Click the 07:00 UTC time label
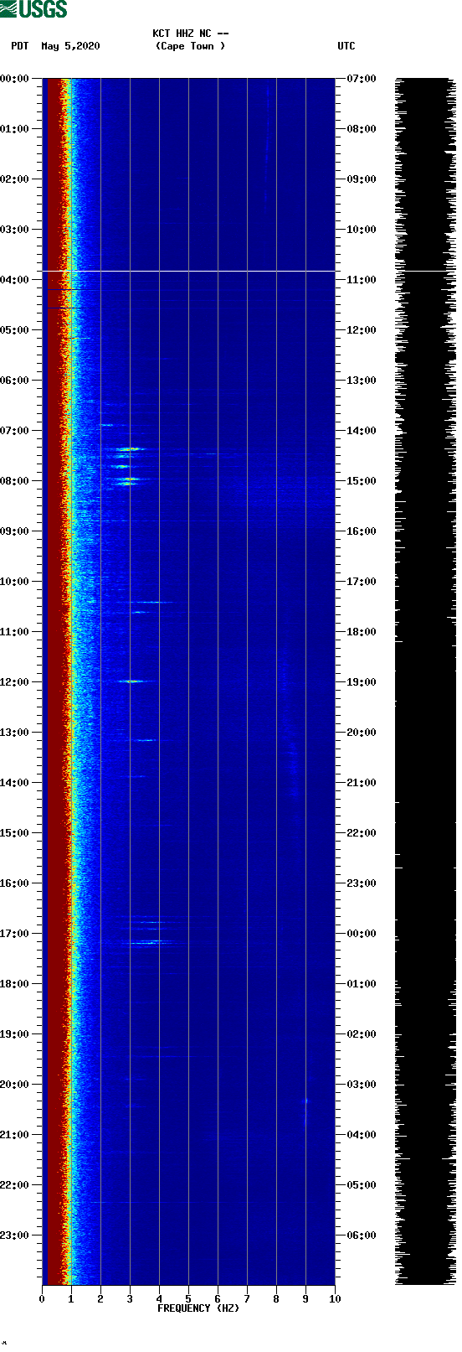 362,79
